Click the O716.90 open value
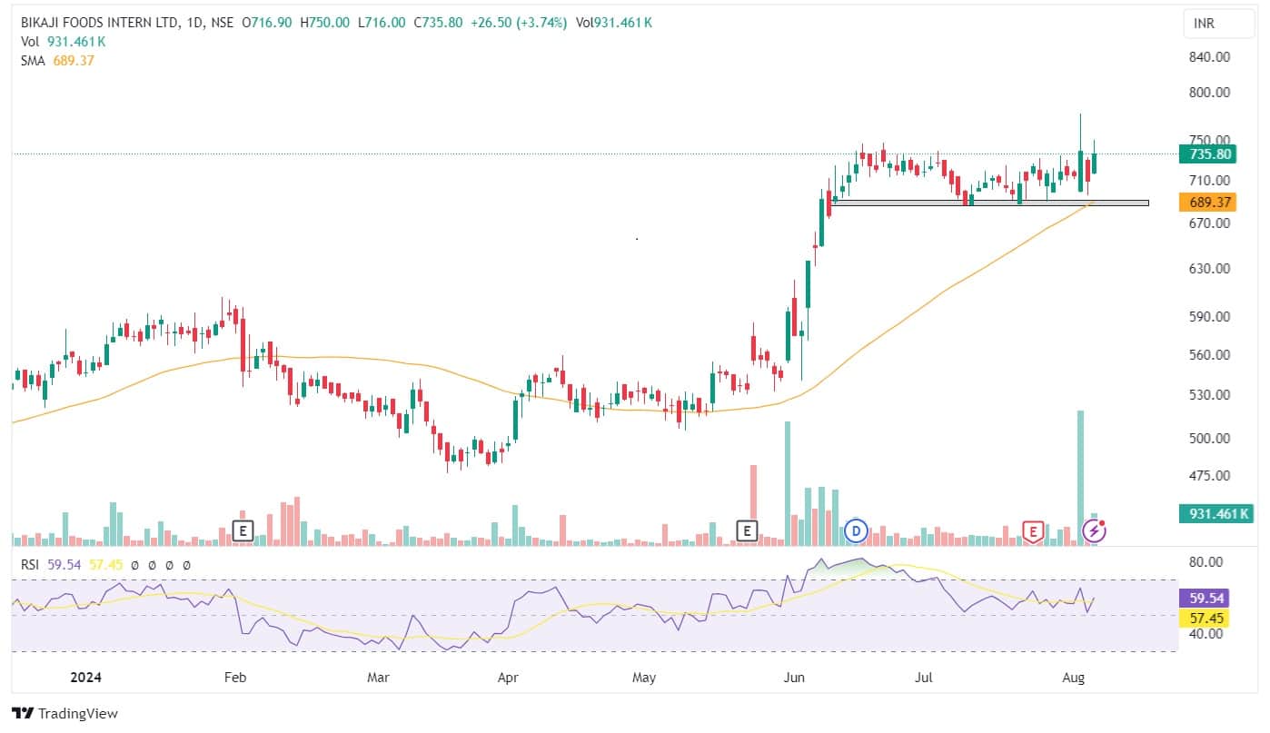Screen dimensions: 1270x733 tap(267, 22)
